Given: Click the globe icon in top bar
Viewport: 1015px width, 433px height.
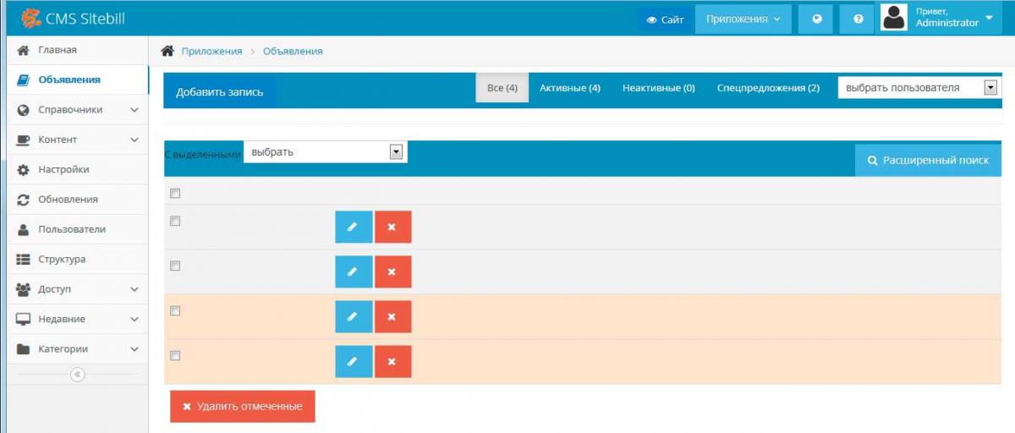Looking at the screenshot, I should (816, 19).
